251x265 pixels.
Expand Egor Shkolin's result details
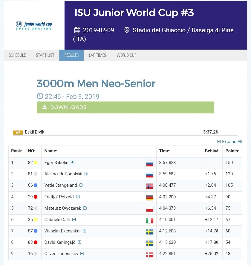point(72,162)
